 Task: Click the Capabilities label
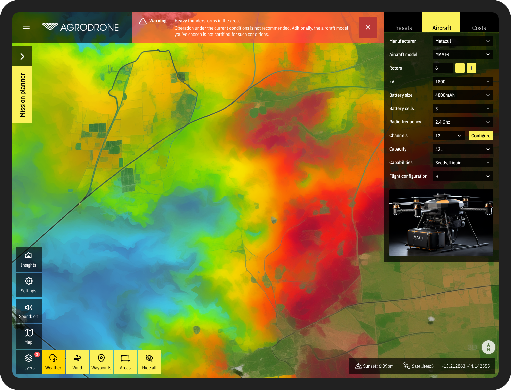(401, 163)
